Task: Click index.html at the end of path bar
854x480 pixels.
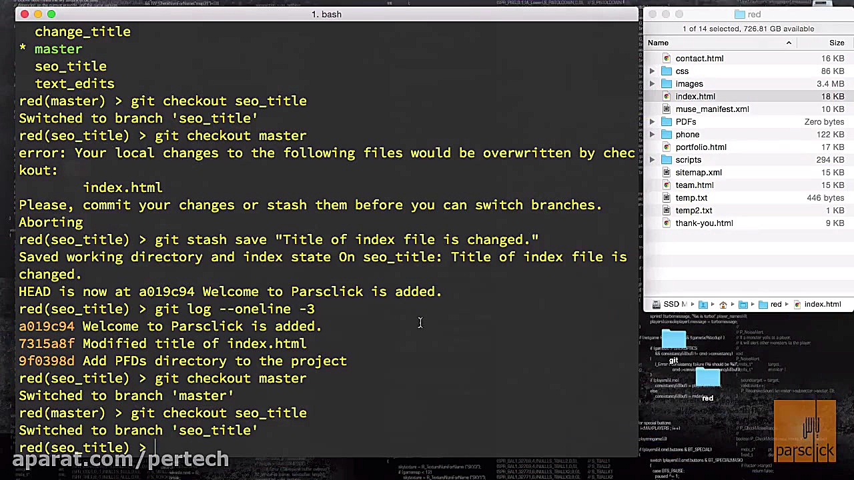Action: [817, 305]
